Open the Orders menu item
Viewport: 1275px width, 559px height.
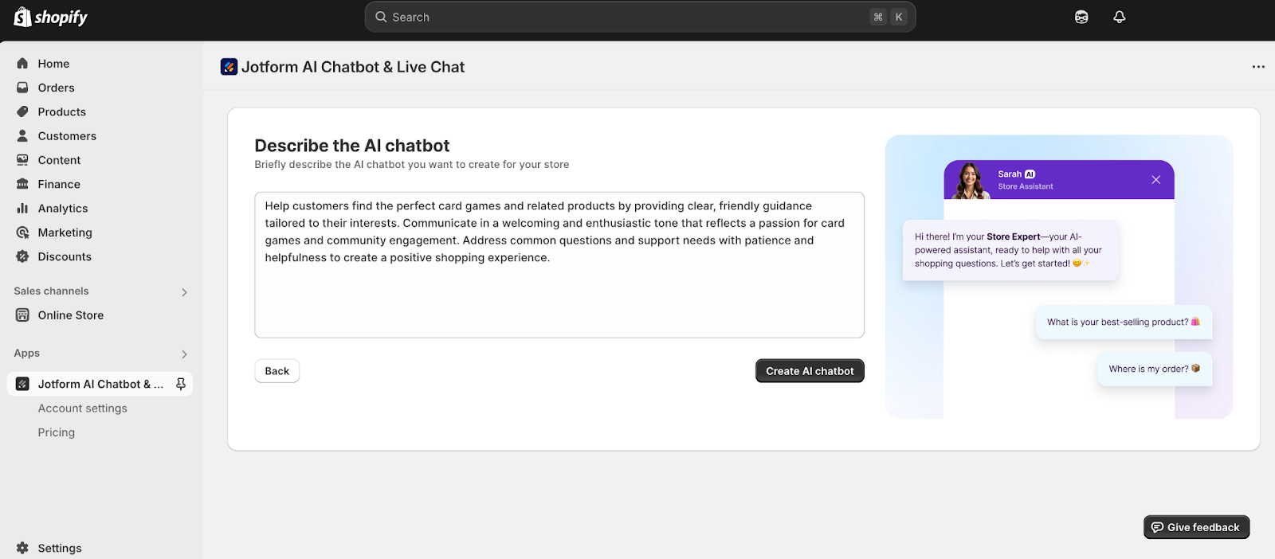tap(56, 88)
